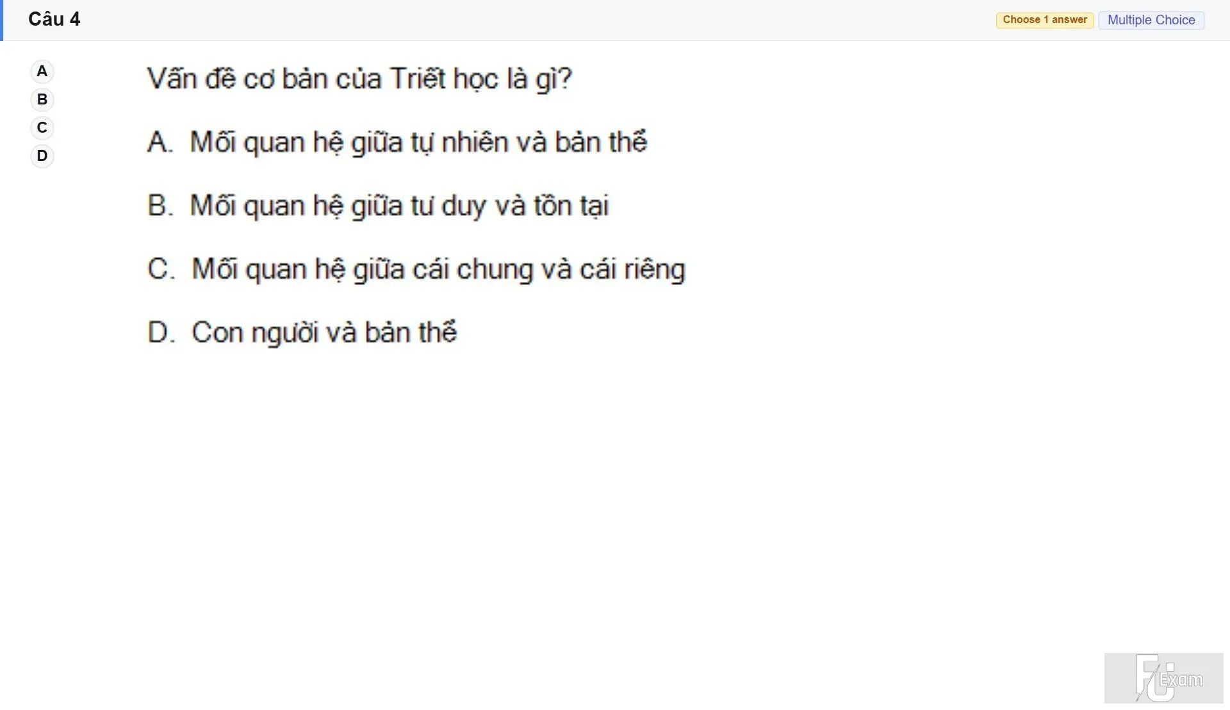Click the 'B.' letter before second answer text
This screenshot has width=1230, height=710.
pyautogui.click(x=160, y=206)
